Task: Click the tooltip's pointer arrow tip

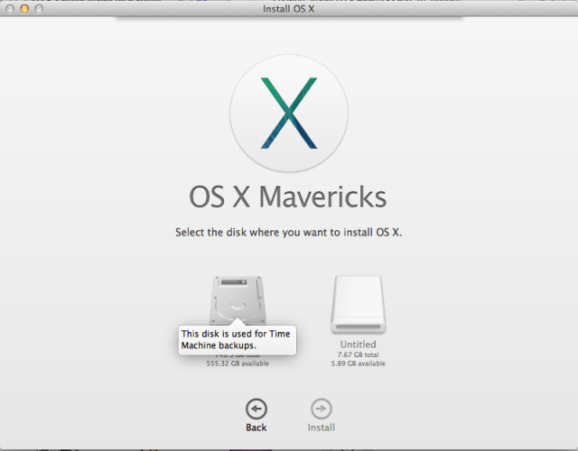Action: click(238, 318)
